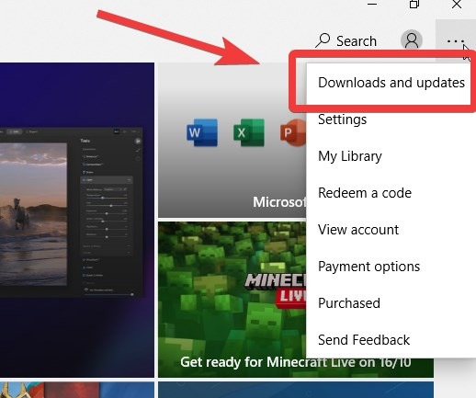476x398 pixels.
Task: Click the Search magnifier button
Action: (346, 40)
